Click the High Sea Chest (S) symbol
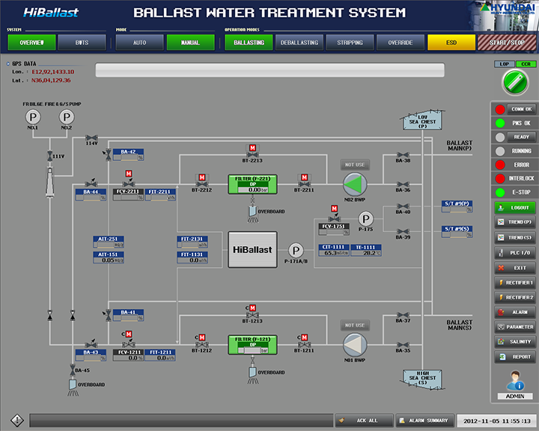 click(422, 379)
